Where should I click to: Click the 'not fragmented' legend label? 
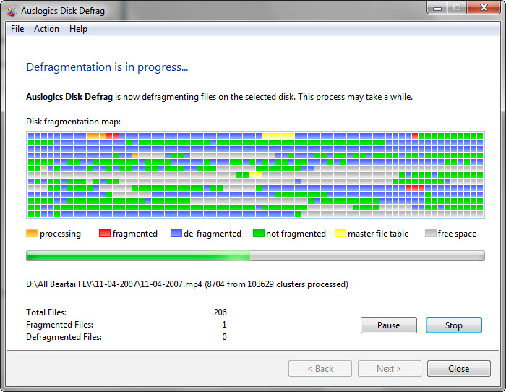click(x=296, y=234)
